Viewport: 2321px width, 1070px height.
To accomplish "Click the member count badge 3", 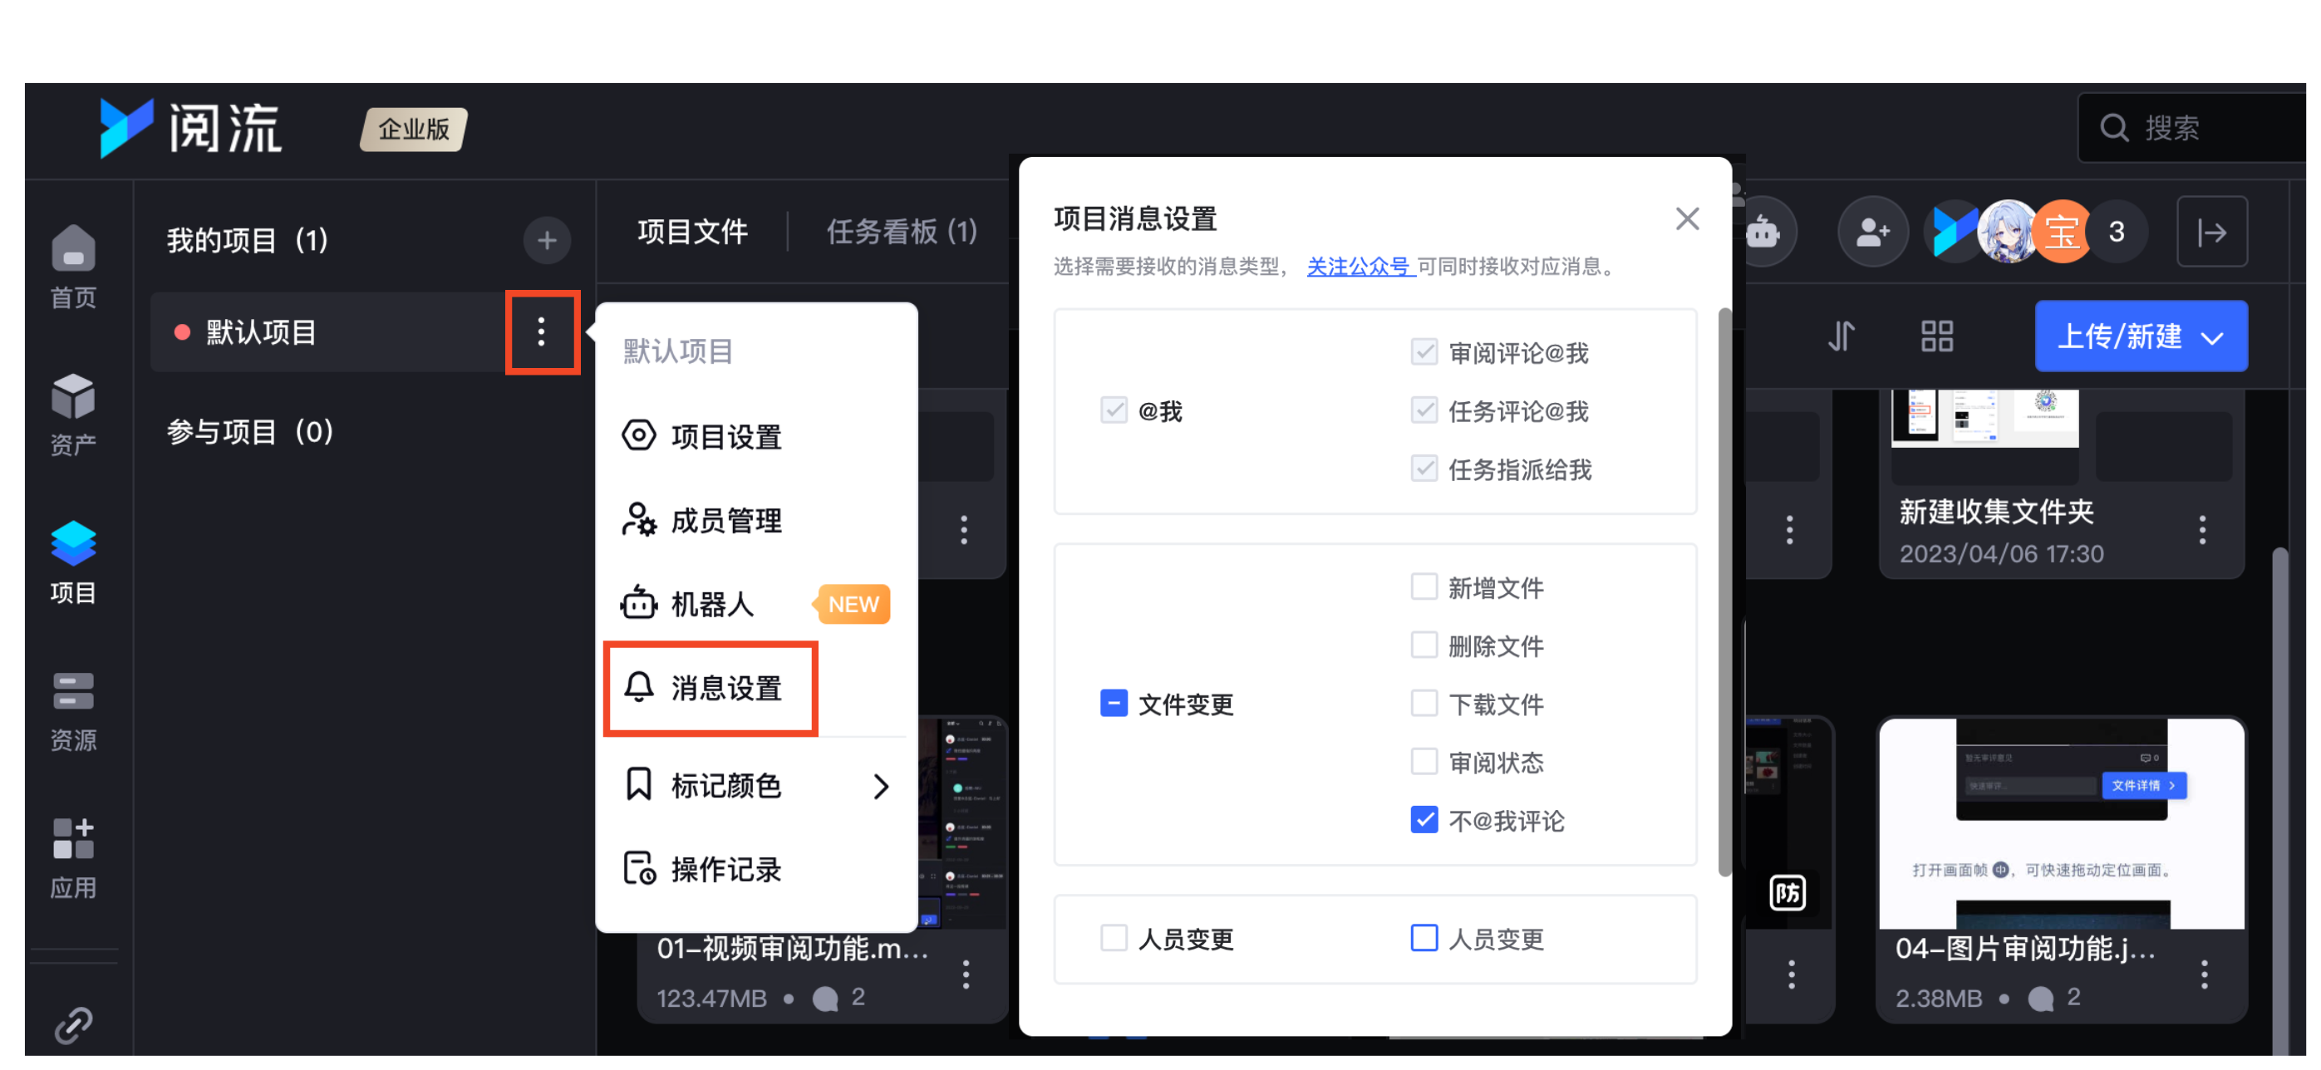I will (2117, 233).
